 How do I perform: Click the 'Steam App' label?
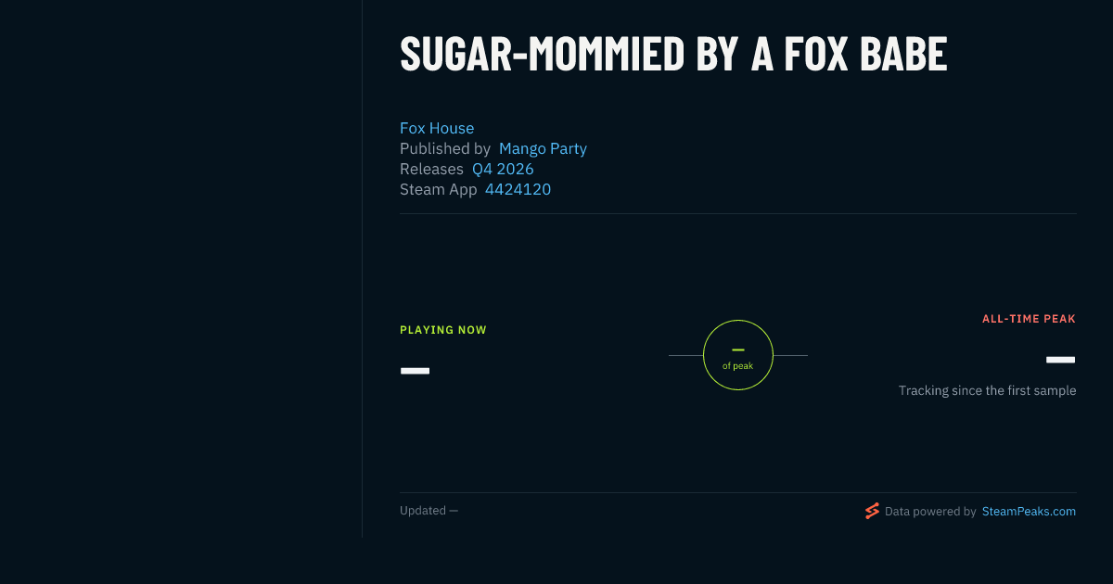(x=439, y=189)
